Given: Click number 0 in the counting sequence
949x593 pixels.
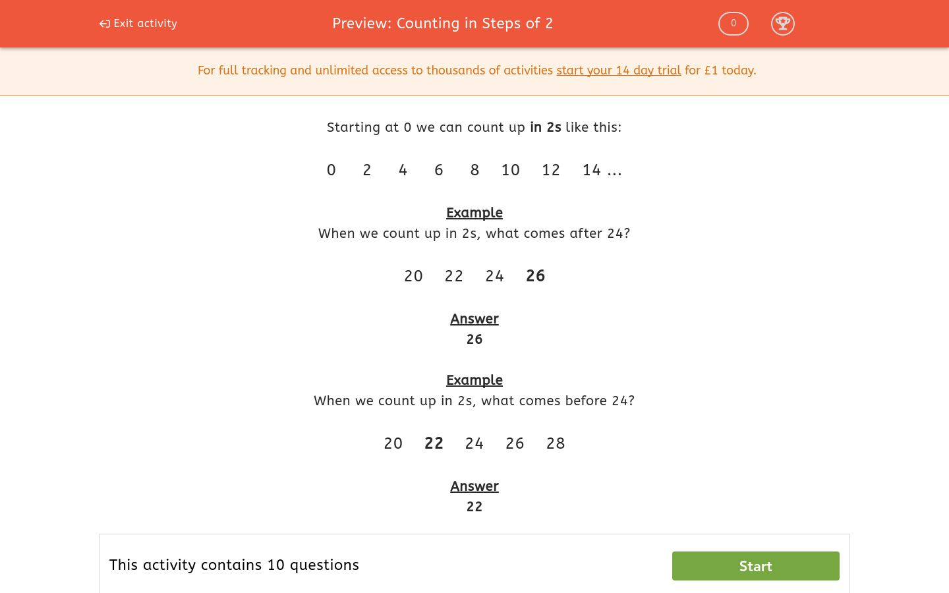Looking at the screenshot, I should coord(331,170).
